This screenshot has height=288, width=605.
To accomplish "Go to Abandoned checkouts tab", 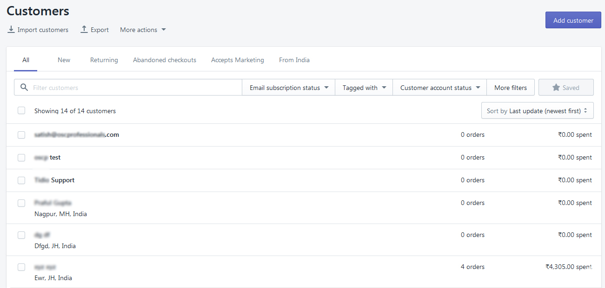I will (x=165, y=60).
